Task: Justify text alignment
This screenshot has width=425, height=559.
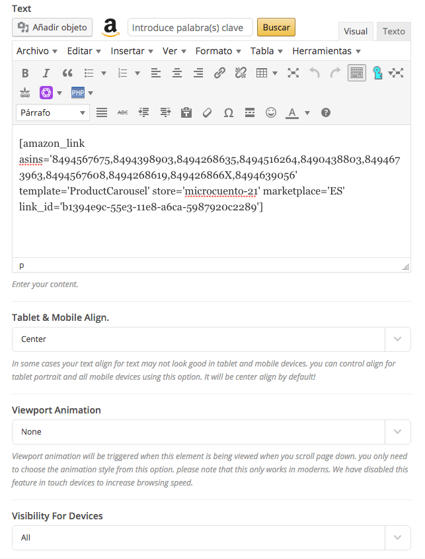Action: coord(102,112)
